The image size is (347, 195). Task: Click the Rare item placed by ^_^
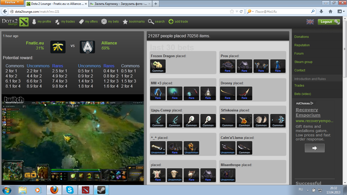click(x=175, y=148)
